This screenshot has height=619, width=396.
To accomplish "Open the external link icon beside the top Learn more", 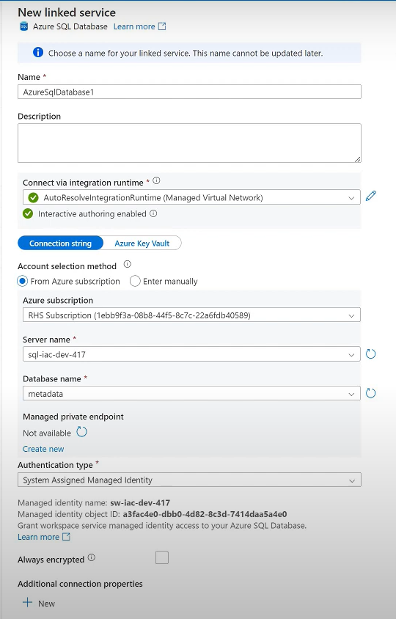I will point(162,26).
